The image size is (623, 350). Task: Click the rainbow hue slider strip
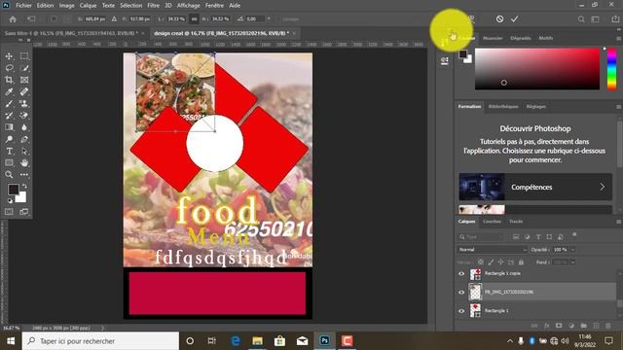(612, 69)
